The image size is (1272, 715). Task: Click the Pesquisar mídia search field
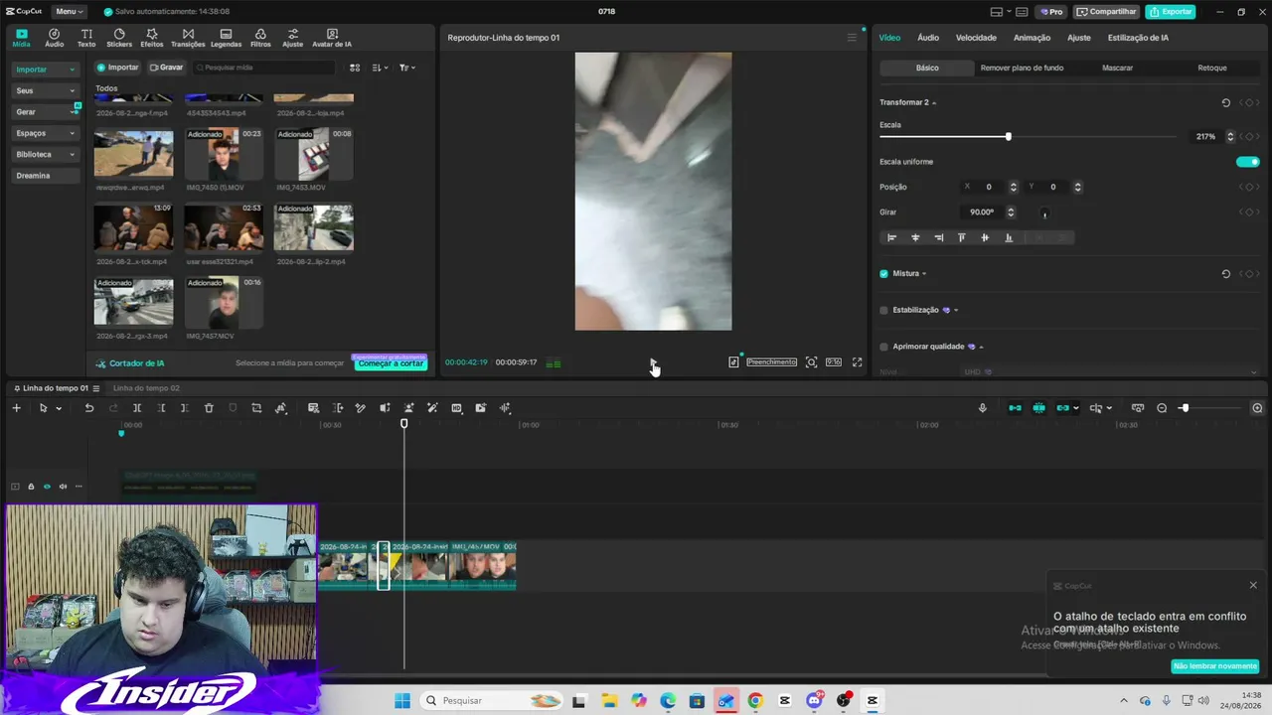[x=264, y=68]
